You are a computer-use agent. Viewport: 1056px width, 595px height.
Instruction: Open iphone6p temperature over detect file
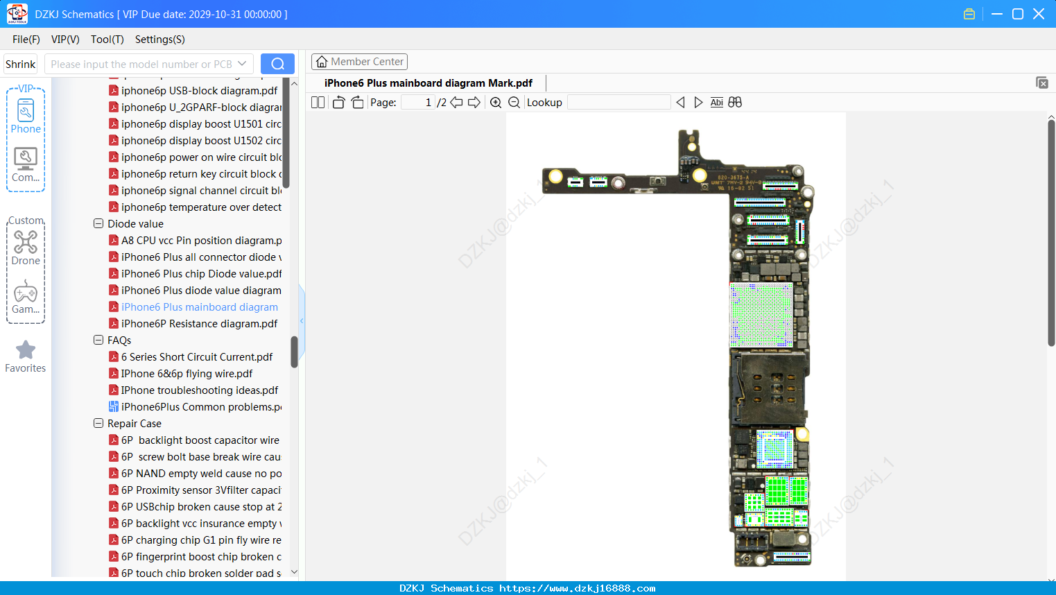pyautogui.click(x=201, y=207)
